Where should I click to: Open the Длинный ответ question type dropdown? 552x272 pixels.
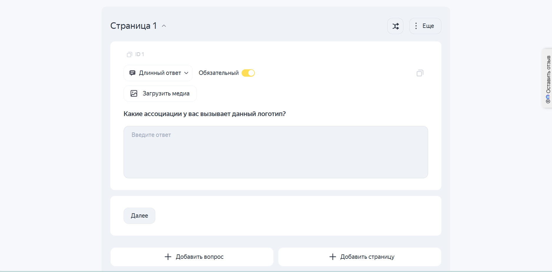pyautogui.click(x=158, y=73)
